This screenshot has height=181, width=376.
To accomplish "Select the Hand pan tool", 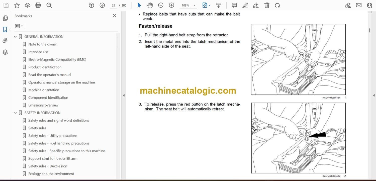I will click(x=150, y=5).
